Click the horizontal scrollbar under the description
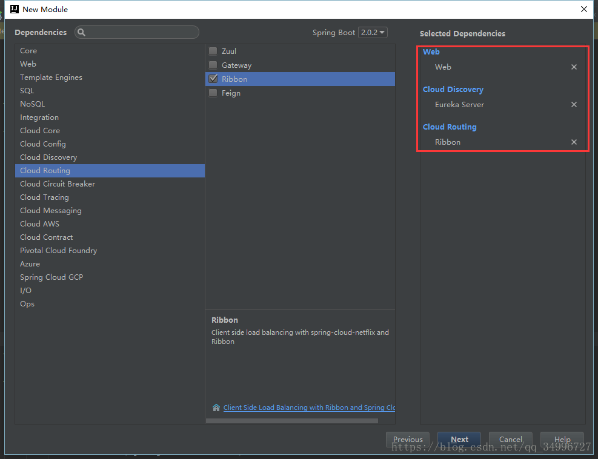 point(292,421)
